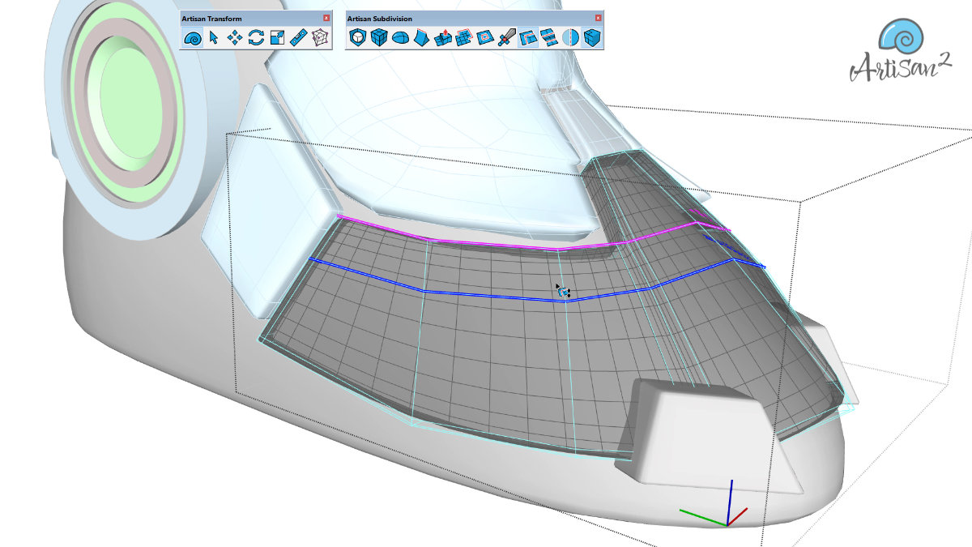This screenshot has width=972, height=547.
Task: Click the wireframe cube vertex icon
Action: tap(321, 37)
